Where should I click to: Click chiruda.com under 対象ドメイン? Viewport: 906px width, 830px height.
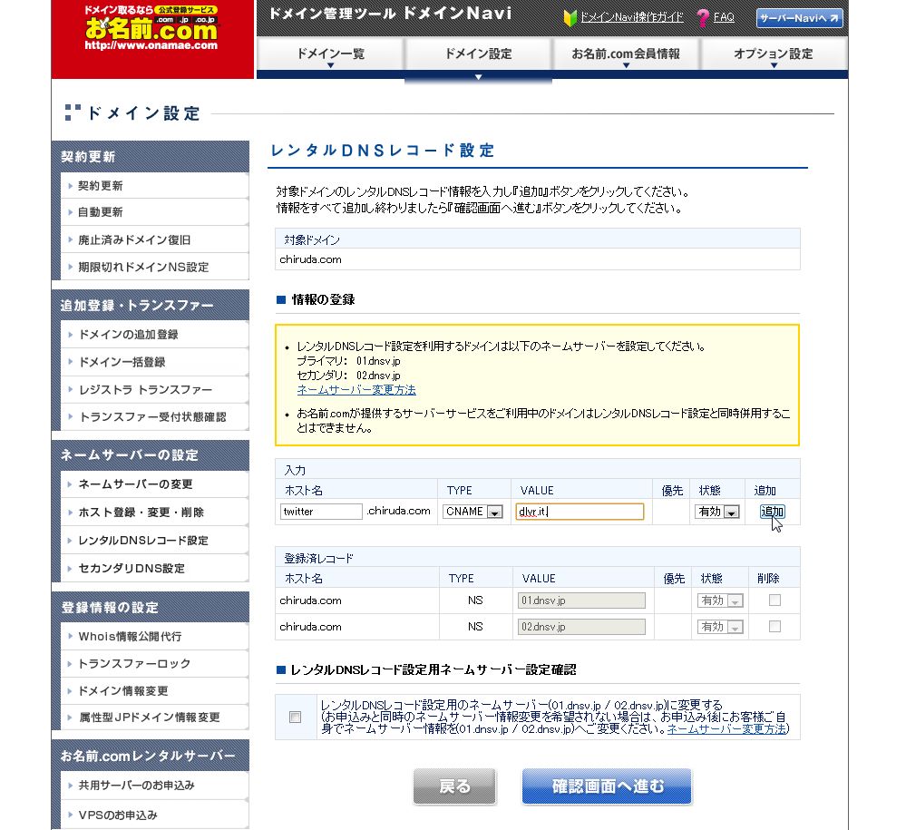point(311,259)
